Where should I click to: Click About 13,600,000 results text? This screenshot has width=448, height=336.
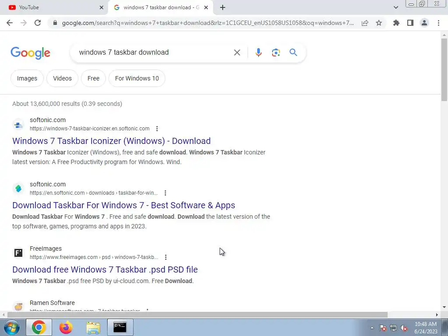coord(67,104)
